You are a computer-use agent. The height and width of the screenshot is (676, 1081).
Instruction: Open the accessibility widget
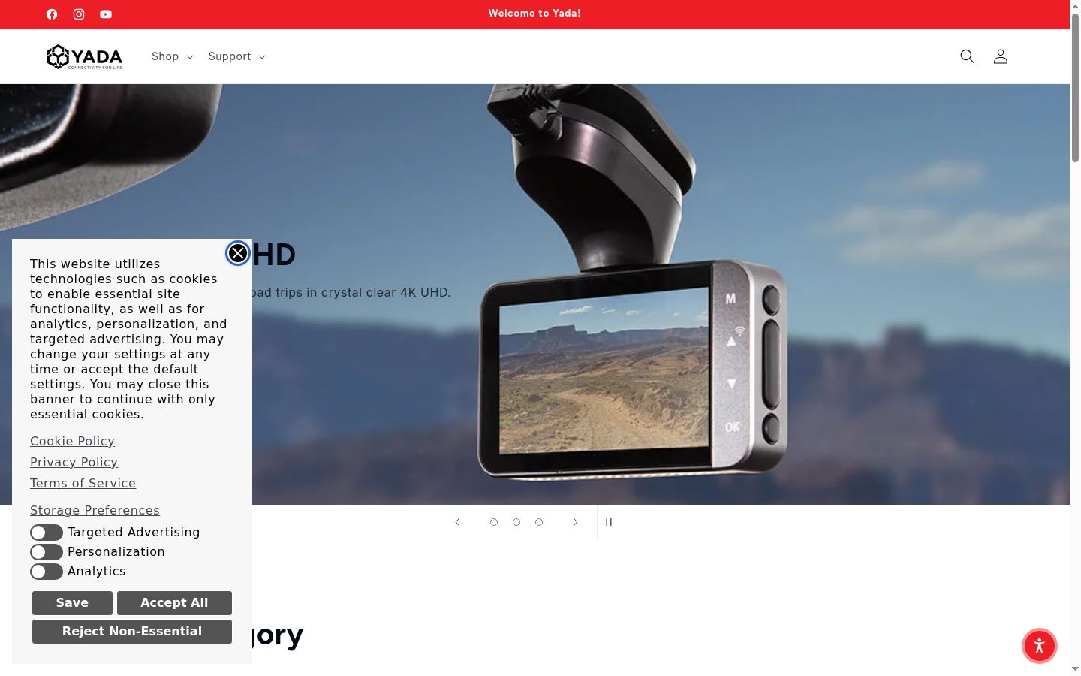[x=1040, y=646]
